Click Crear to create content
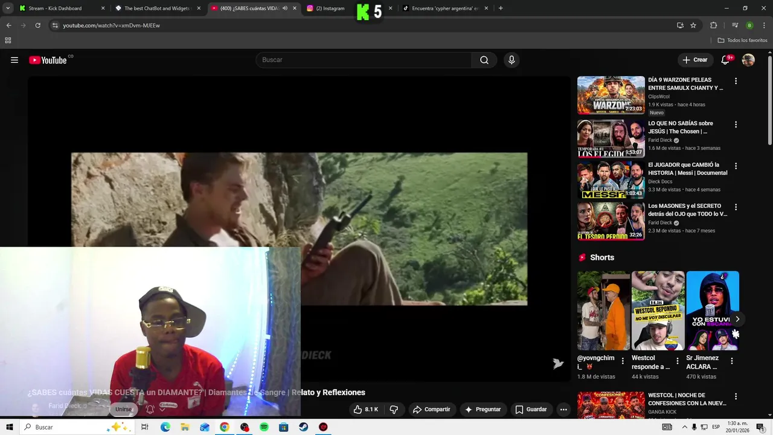The width and height of the screenshot is (773, 435). (x=694, y=60)
